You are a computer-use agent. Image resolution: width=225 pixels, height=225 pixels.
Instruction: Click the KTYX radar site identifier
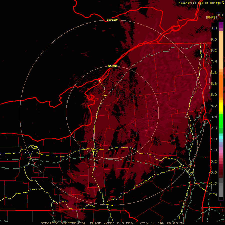144,223
